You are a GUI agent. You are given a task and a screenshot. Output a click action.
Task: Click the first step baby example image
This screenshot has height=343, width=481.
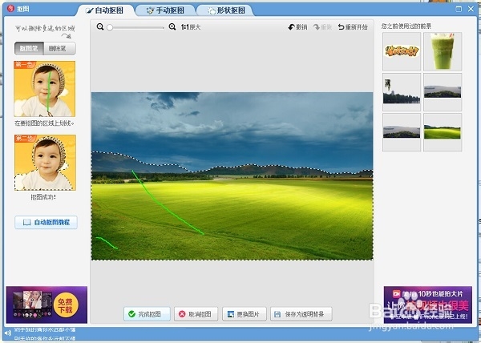tap(45, 89)
